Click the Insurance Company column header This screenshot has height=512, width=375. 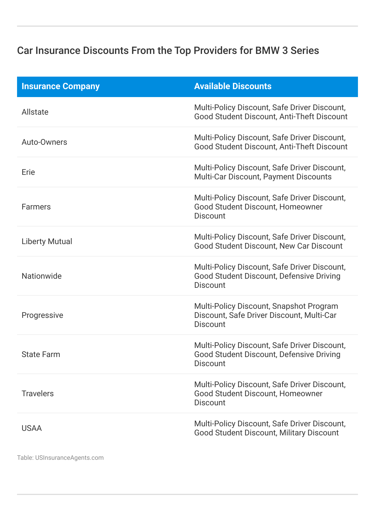coord(61,86)
